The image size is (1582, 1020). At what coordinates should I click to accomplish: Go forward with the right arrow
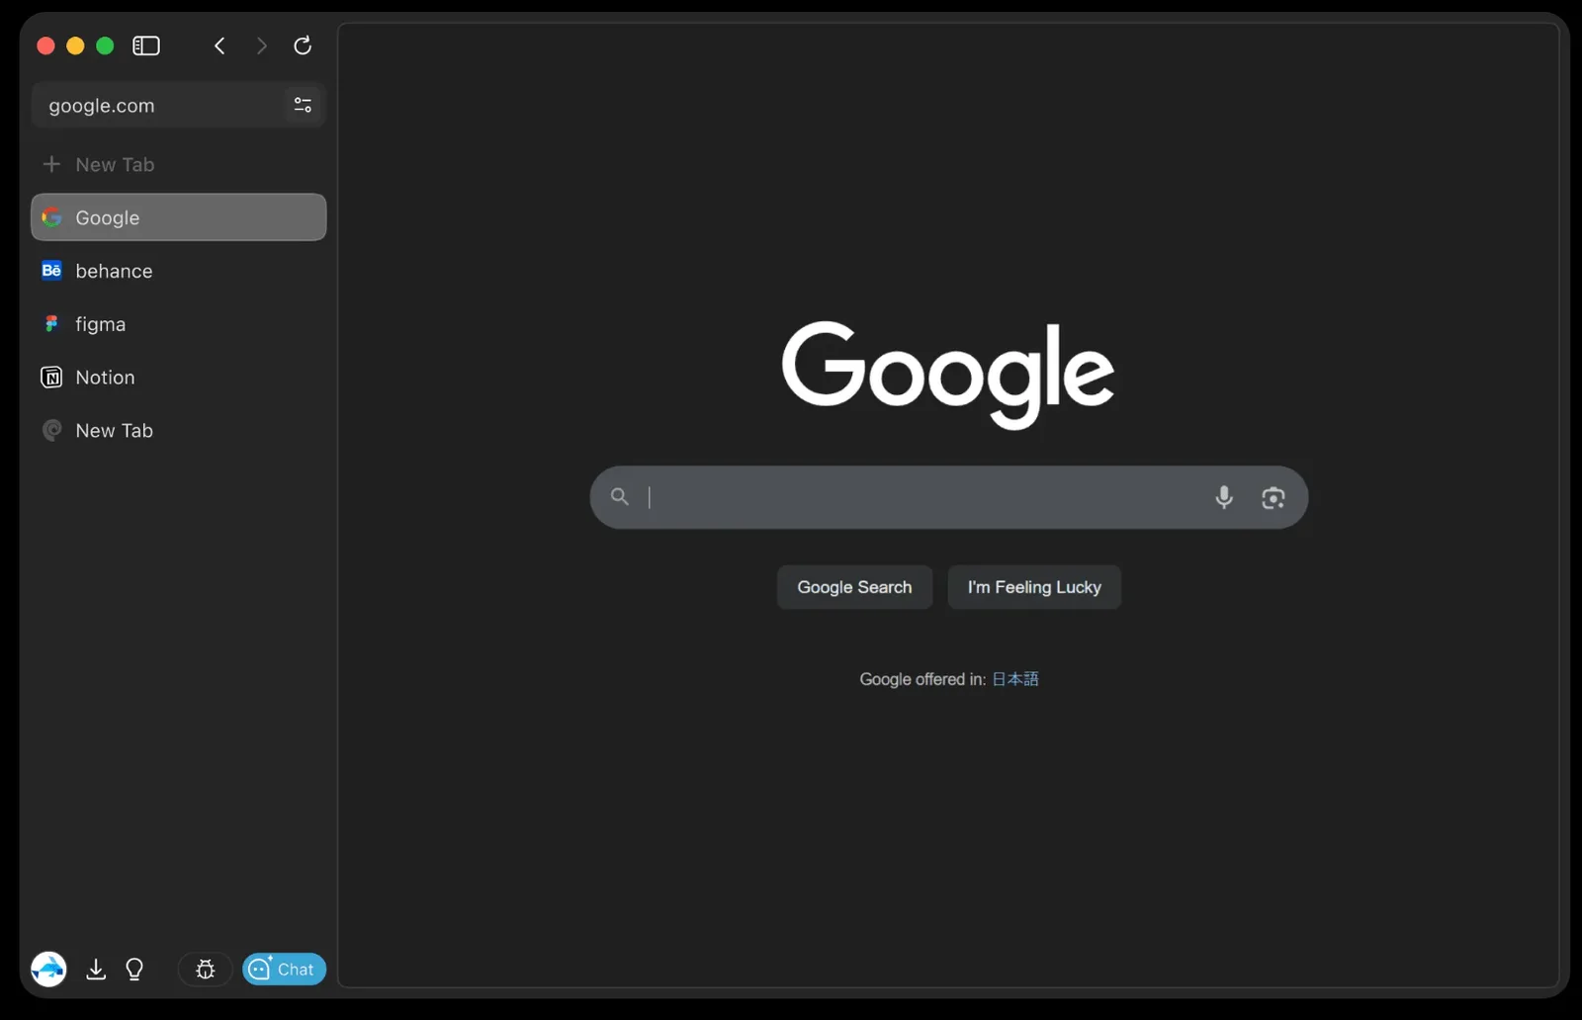click(x=261, y=45)
